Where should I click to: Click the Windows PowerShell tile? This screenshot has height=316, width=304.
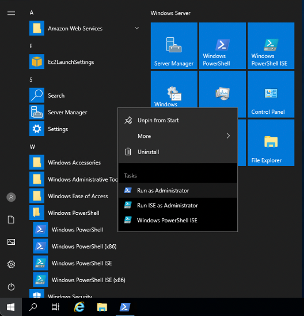[x=222, y=46]
